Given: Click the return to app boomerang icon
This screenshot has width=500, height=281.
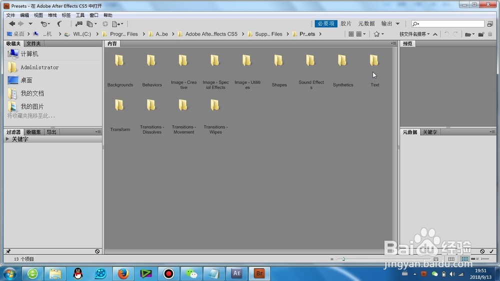Looking at the screenshot, I should (x=59, y=24).
